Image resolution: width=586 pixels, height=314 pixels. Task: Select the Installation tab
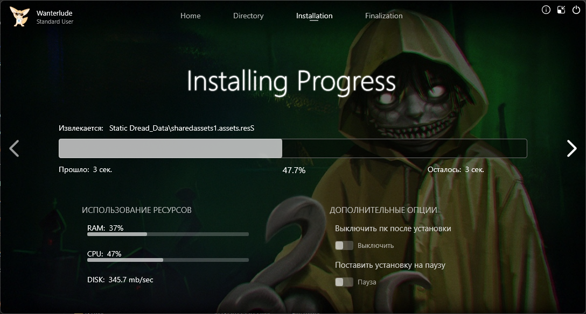click(314, 16)
